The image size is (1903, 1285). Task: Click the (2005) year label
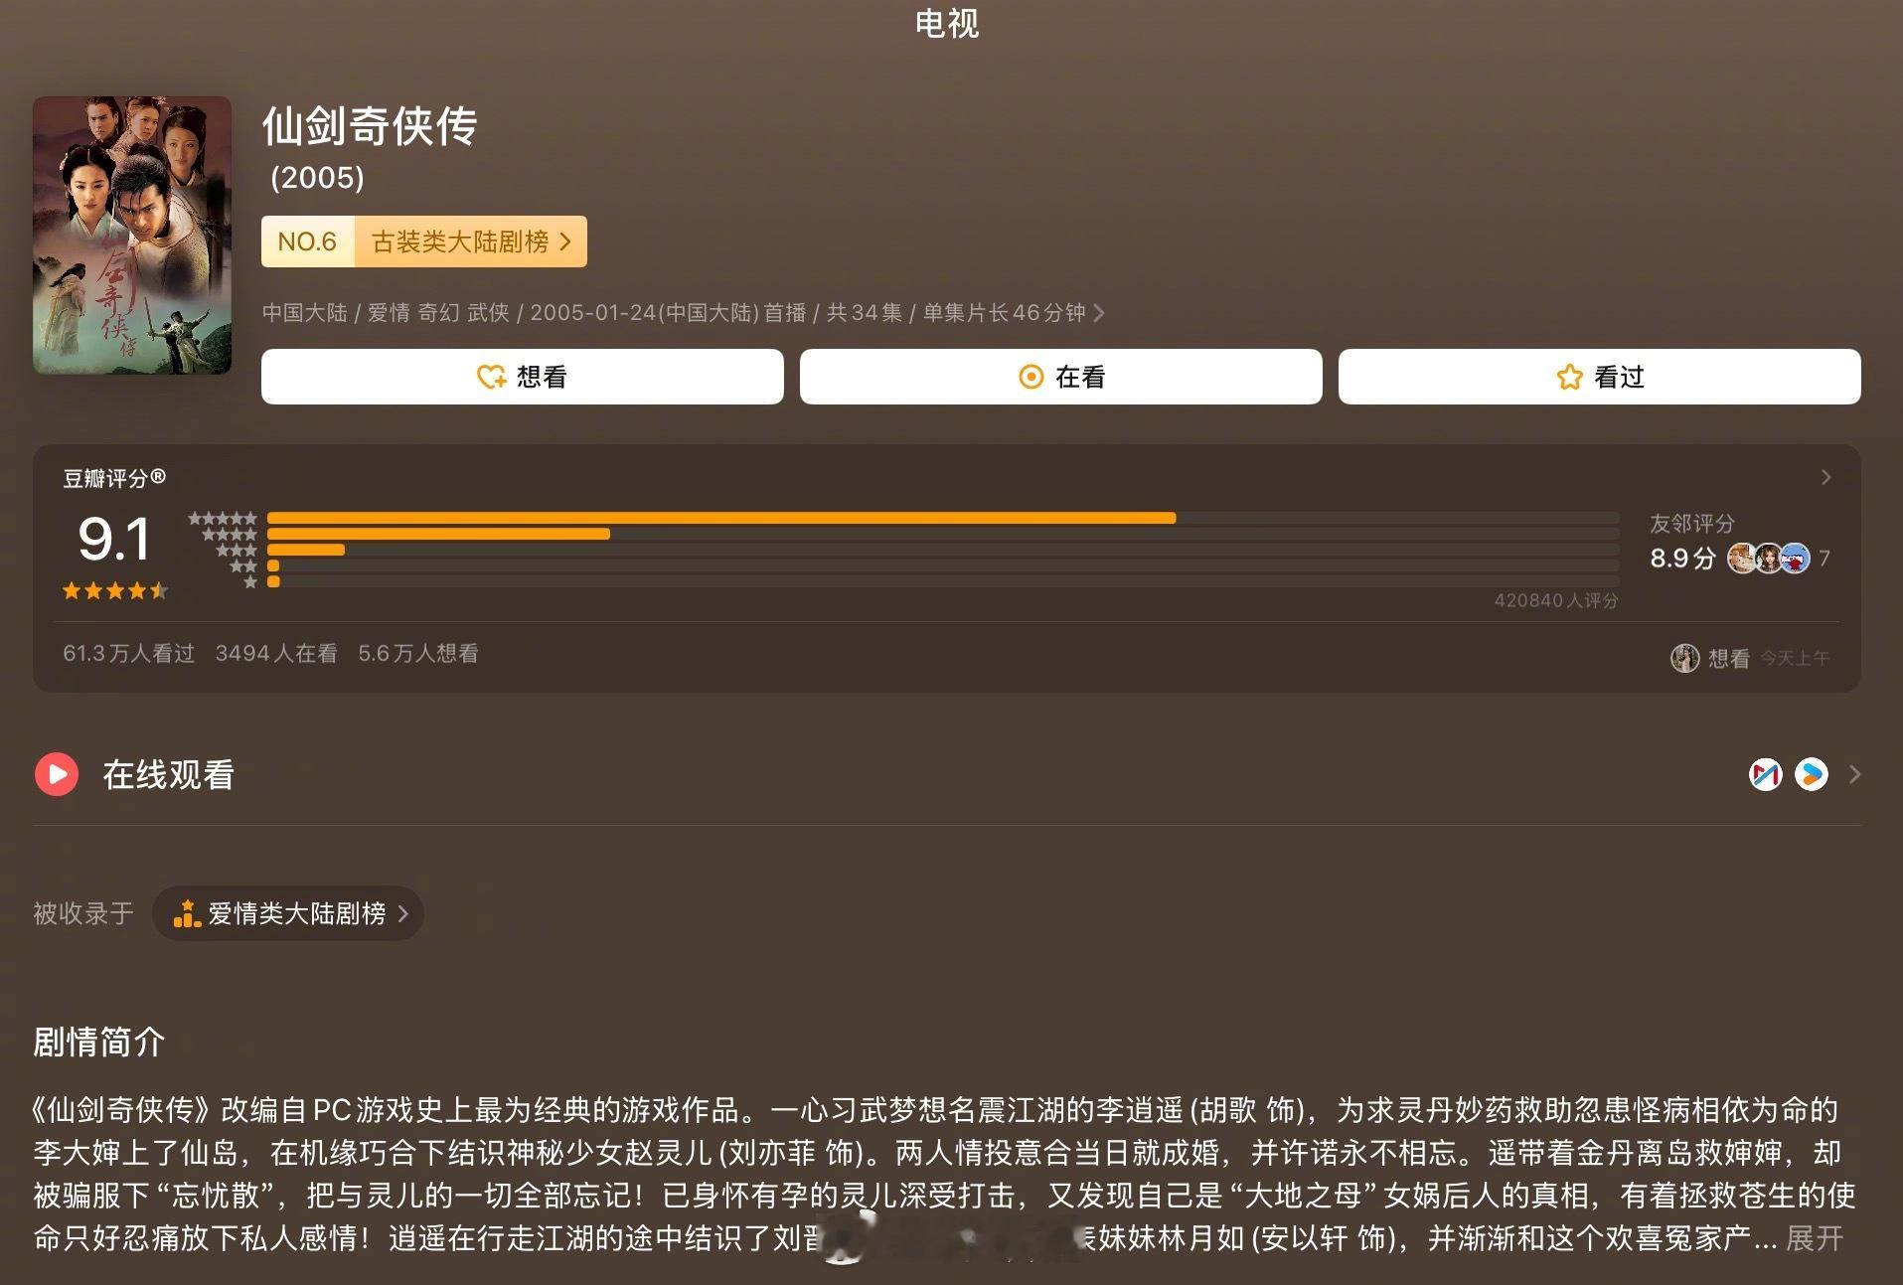[317, 177]
